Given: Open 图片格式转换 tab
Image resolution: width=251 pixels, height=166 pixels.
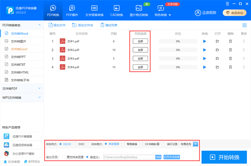Looking at the screenshot, I should [139, 10].
